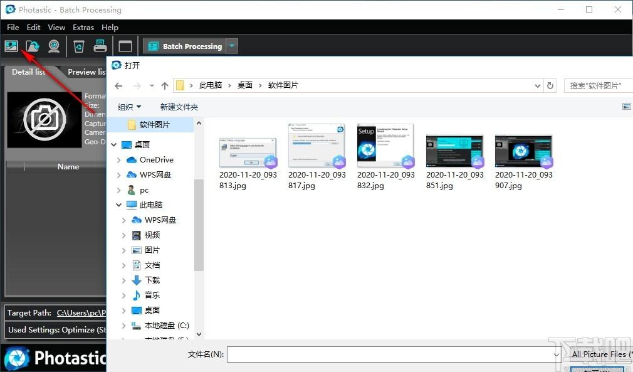
Task: Click the Batch Processing mode button
Action: click(x=185, y=46)
